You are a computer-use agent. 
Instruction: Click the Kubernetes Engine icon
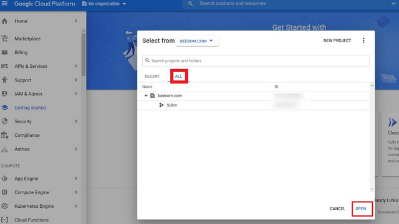(4, 206)
